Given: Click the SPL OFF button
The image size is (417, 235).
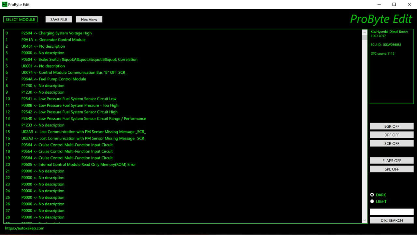Looking at the screenshot, I should click(x=392, y=169).
